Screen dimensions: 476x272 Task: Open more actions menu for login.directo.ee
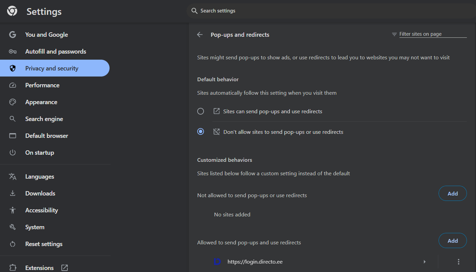(458, 262)
